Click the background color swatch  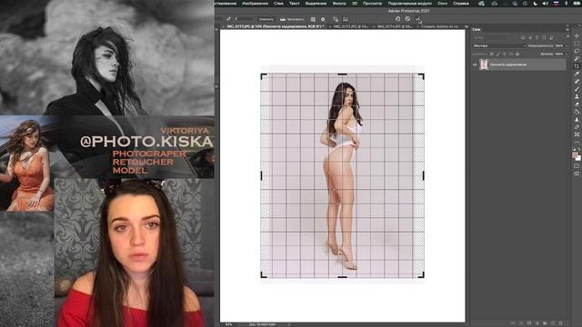click(578, 159)
